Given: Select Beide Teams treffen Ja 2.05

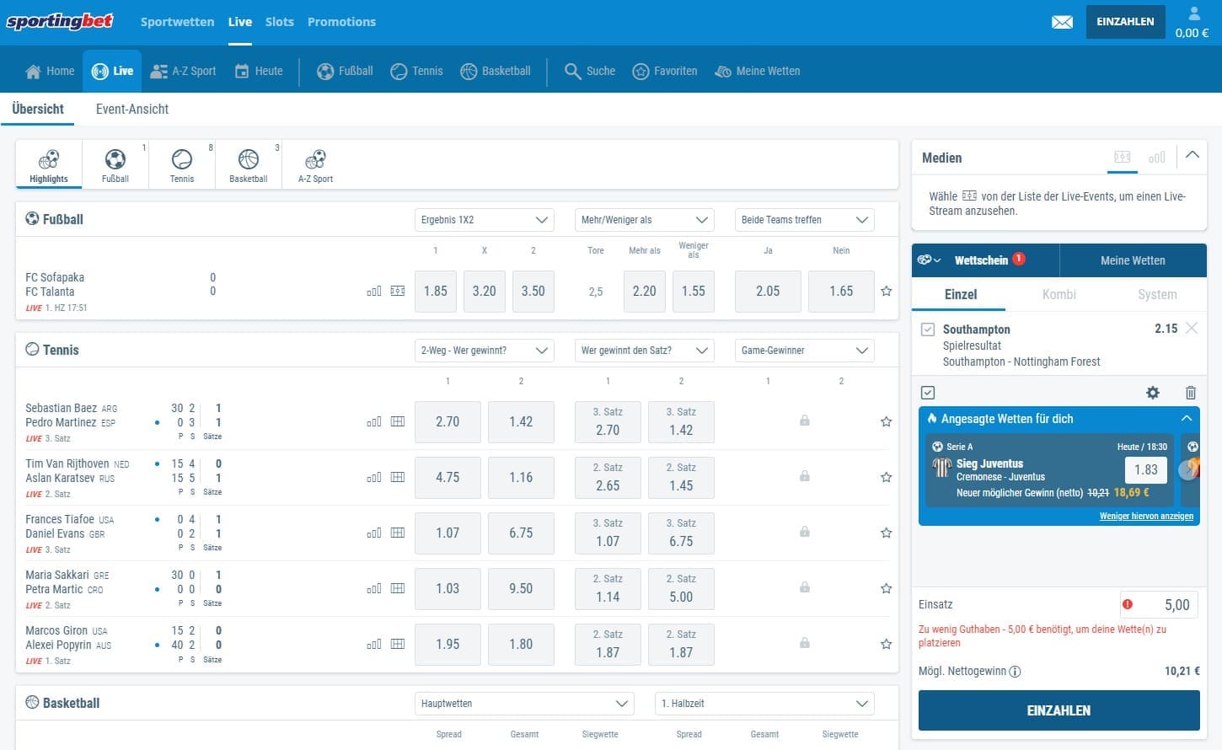Looking at the screenshot, I should coord(768,291).
